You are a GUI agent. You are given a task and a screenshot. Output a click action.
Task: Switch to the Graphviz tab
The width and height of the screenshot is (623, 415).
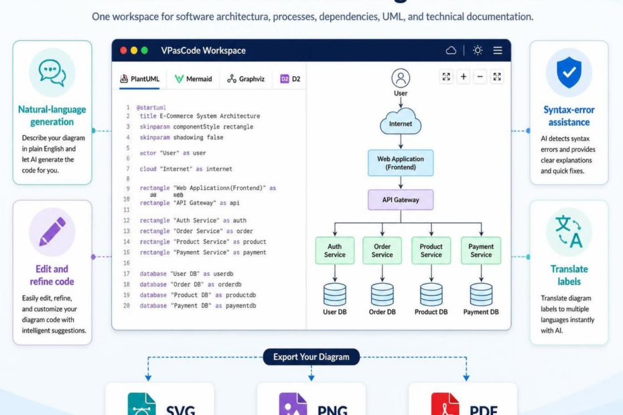click(246, 79)
